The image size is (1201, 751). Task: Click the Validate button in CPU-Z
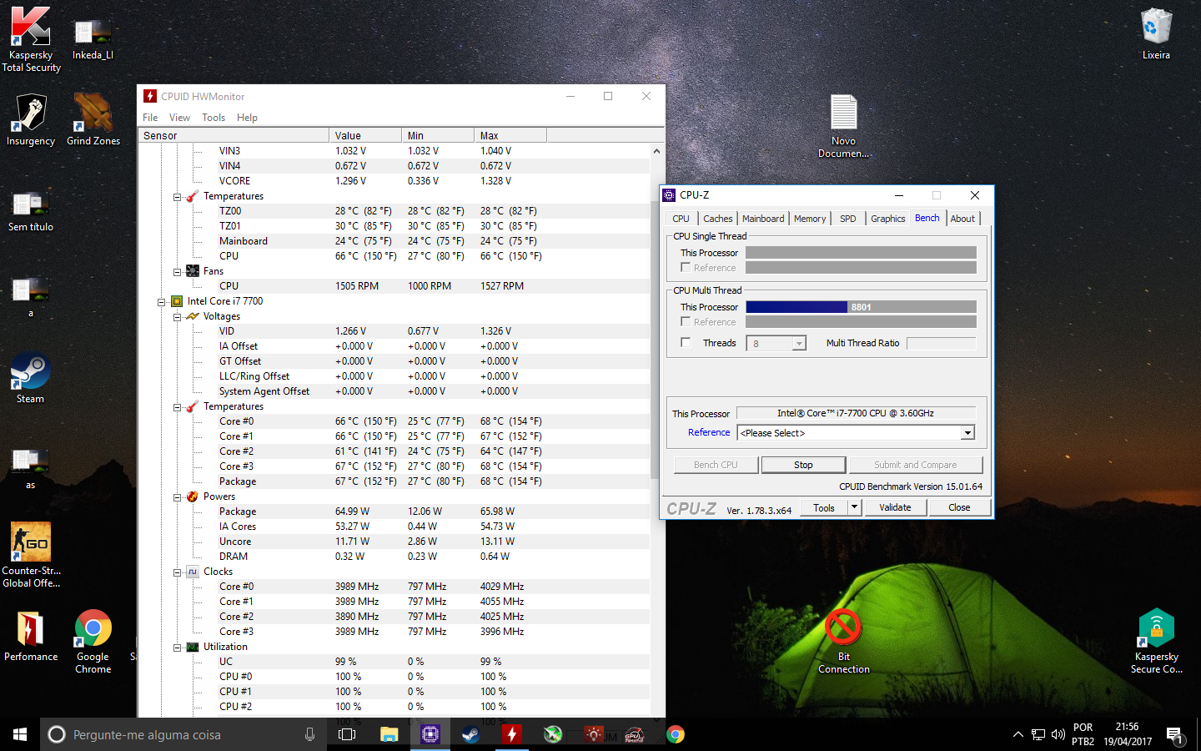(x=895, y=507)
